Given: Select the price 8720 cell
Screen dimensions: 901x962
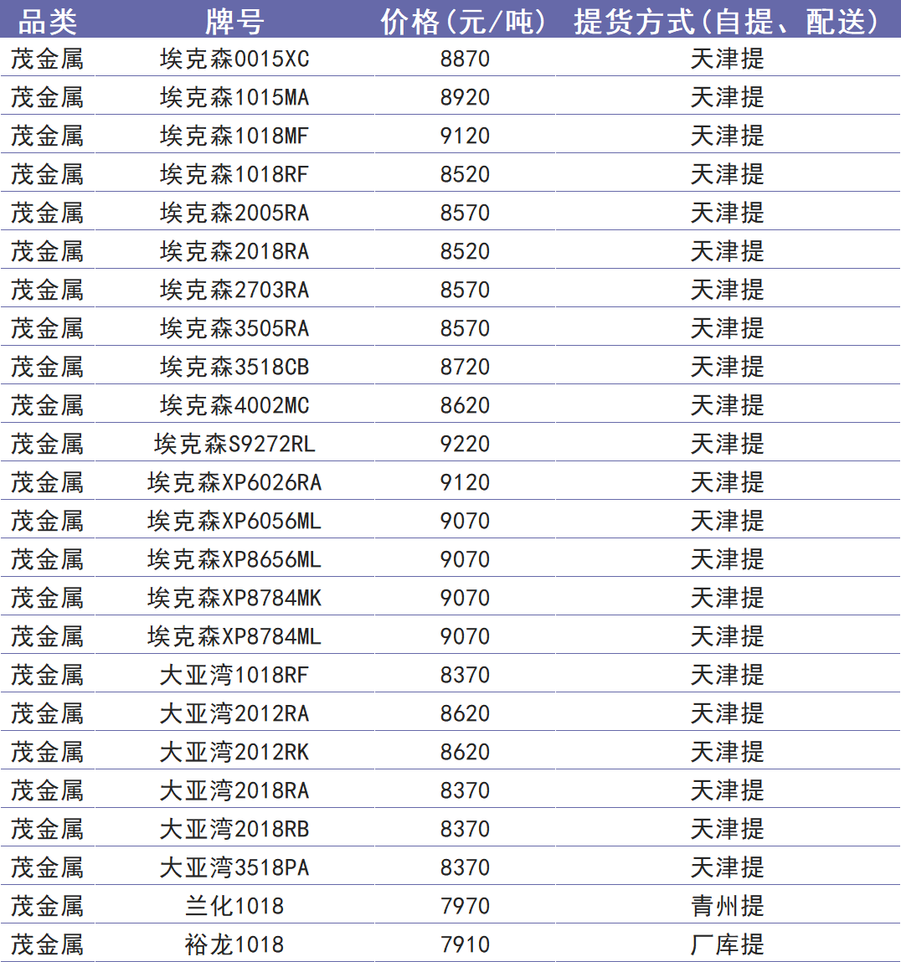Looking at the screenshot, I should [465, 368].
